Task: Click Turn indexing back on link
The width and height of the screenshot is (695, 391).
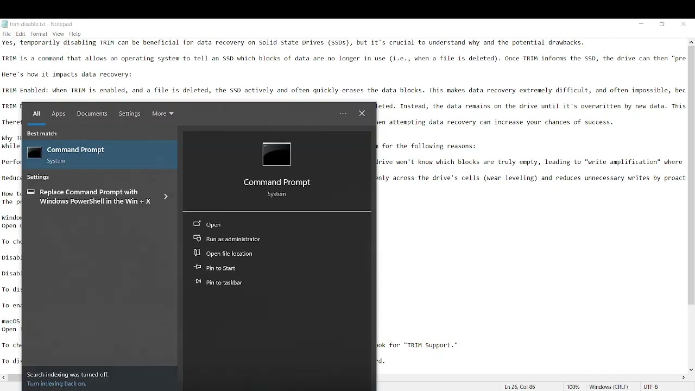Action: 56,384
